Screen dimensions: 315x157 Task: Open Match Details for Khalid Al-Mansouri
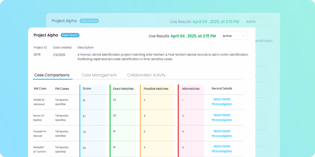click(x=222, y=99)
